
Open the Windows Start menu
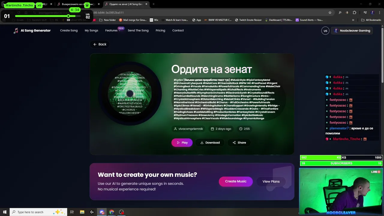pos(4,212)
